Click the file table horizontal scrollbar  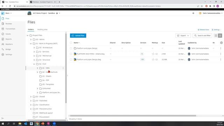[x=133, y=116]
